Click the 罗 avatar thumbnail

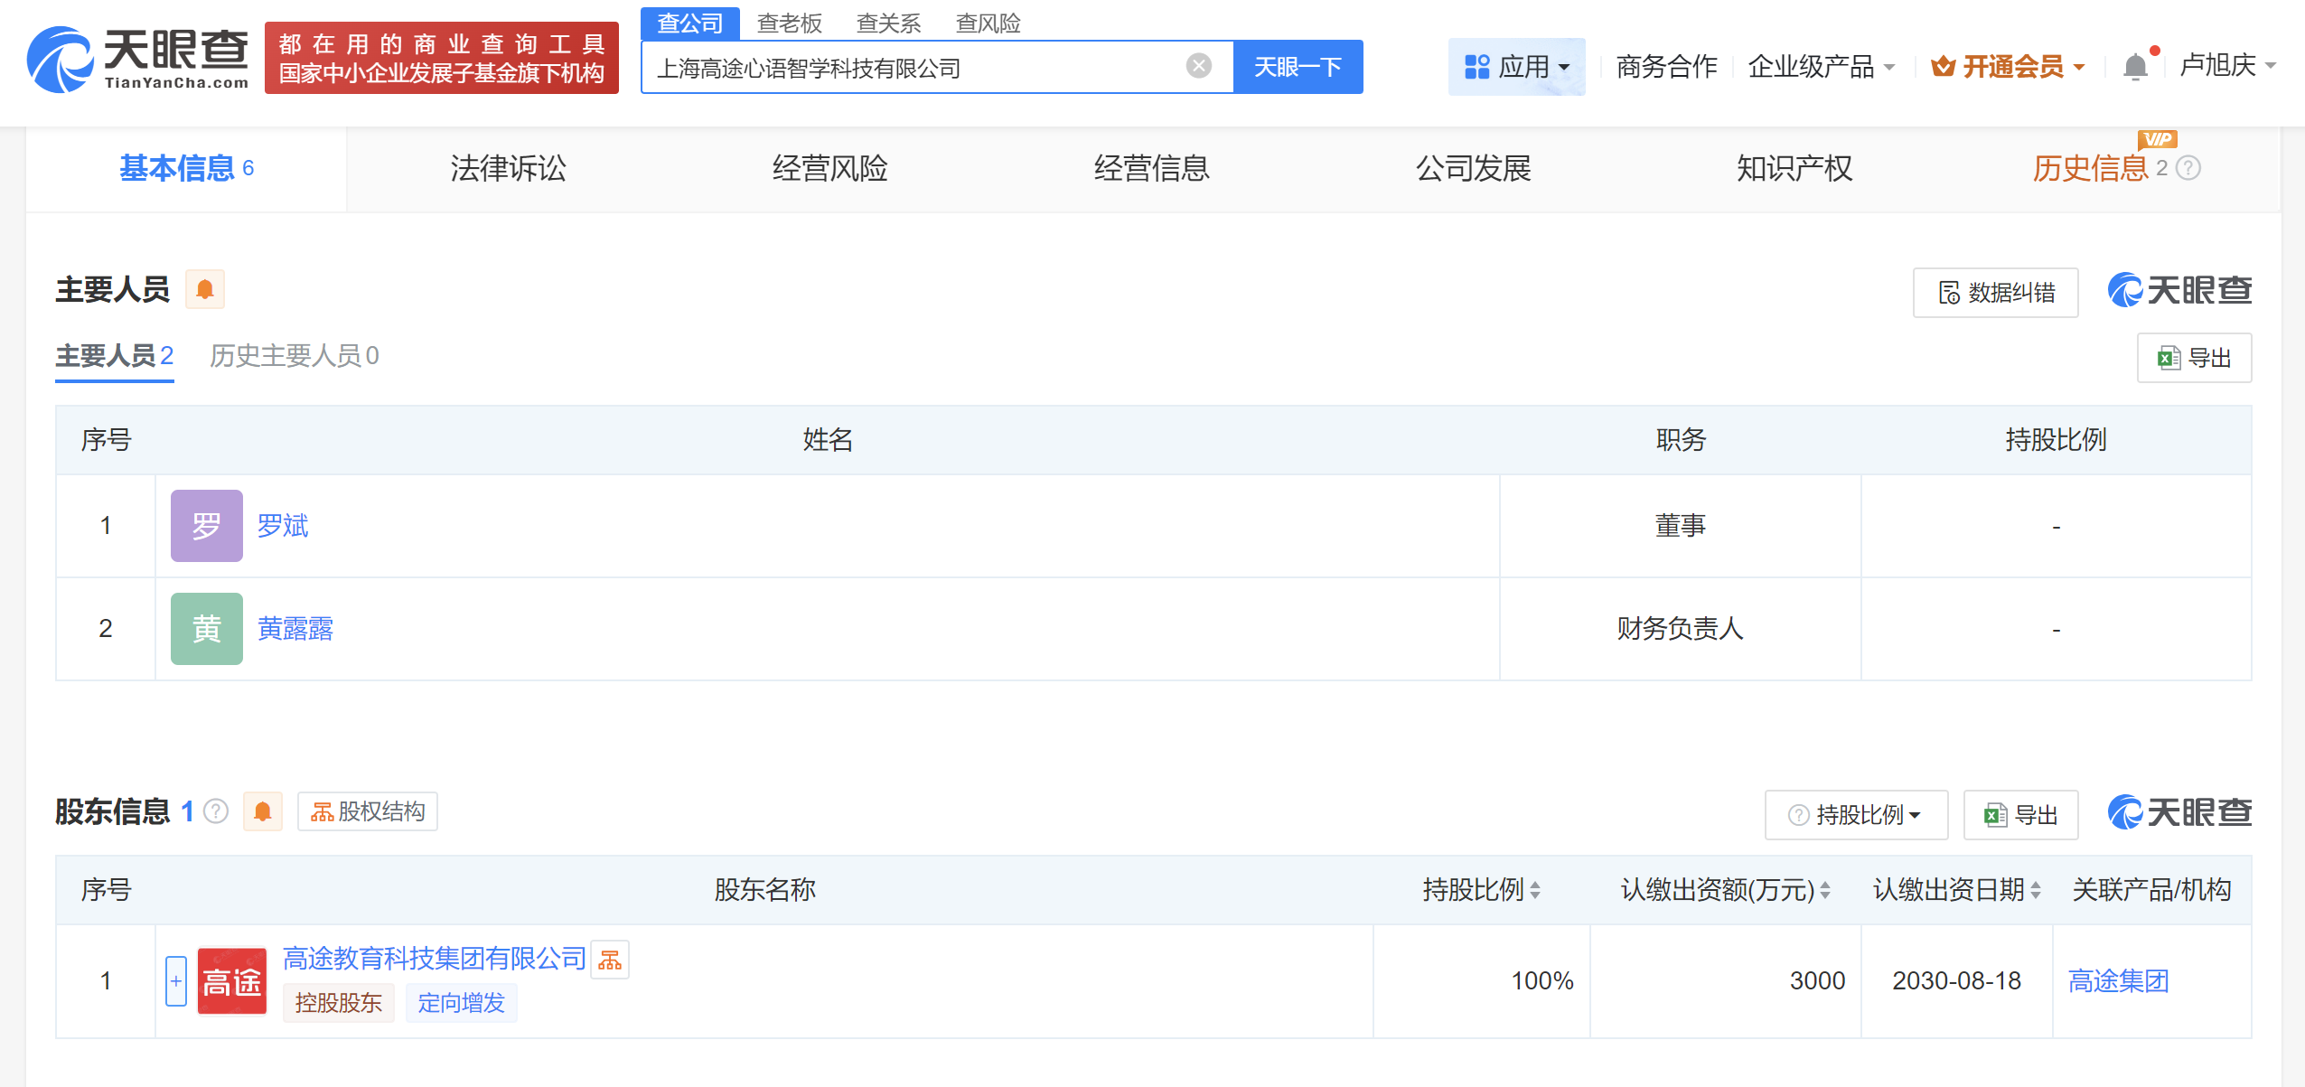[207, 526]
